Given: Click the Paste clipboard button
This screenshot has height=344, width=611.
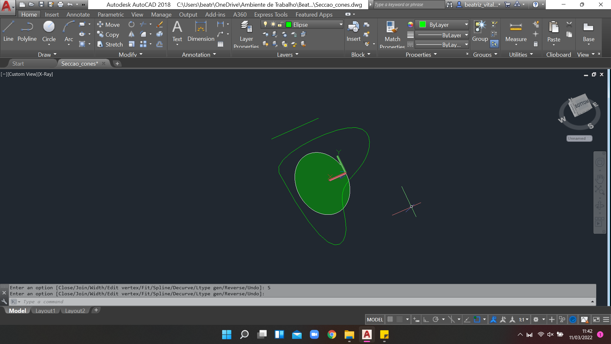Looking at the screenshot, I should point(554,31).
